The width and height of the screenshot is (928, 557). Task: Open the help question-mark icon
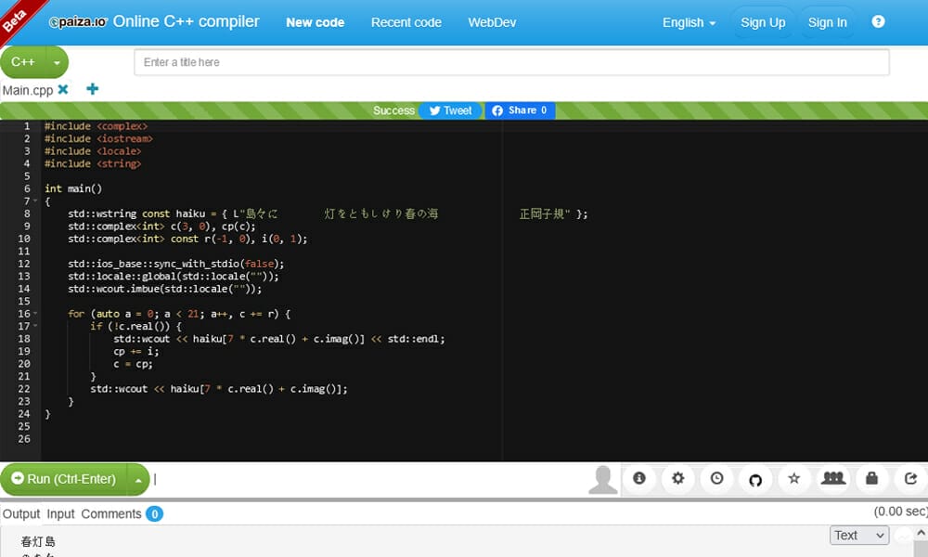coord(878,20)
